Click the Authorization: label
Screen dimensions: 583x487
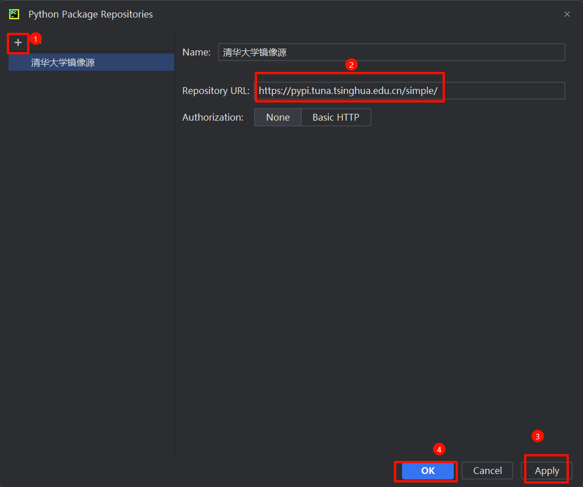213,118
